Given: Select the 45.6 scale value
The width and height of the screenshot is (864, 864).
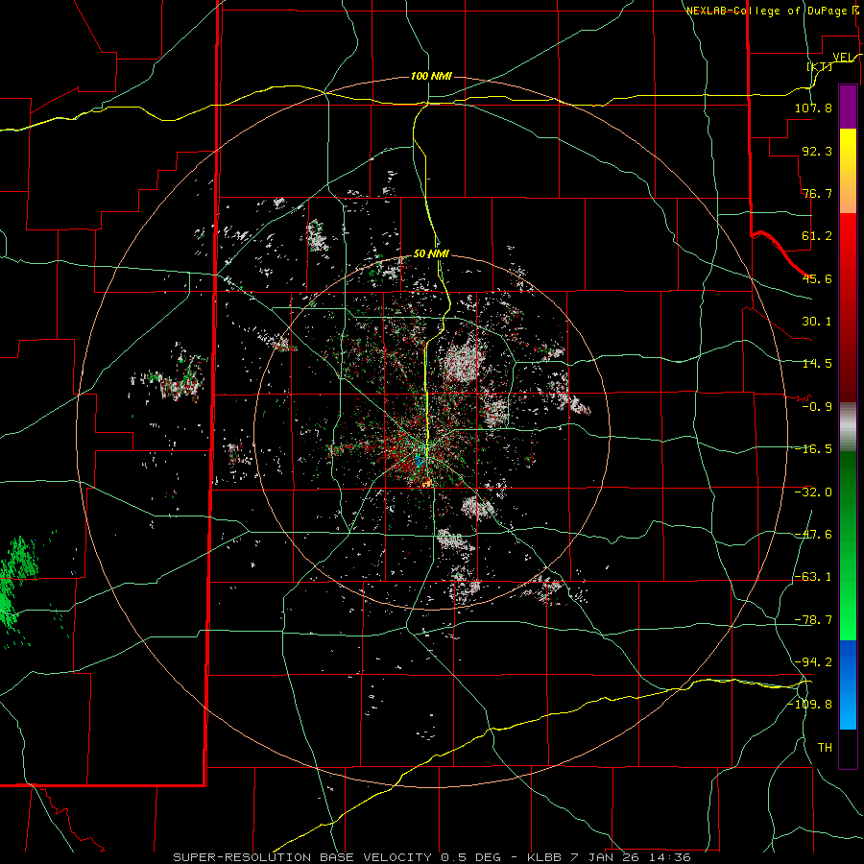Looking at the screenshot, I should (x=817, y=278).
